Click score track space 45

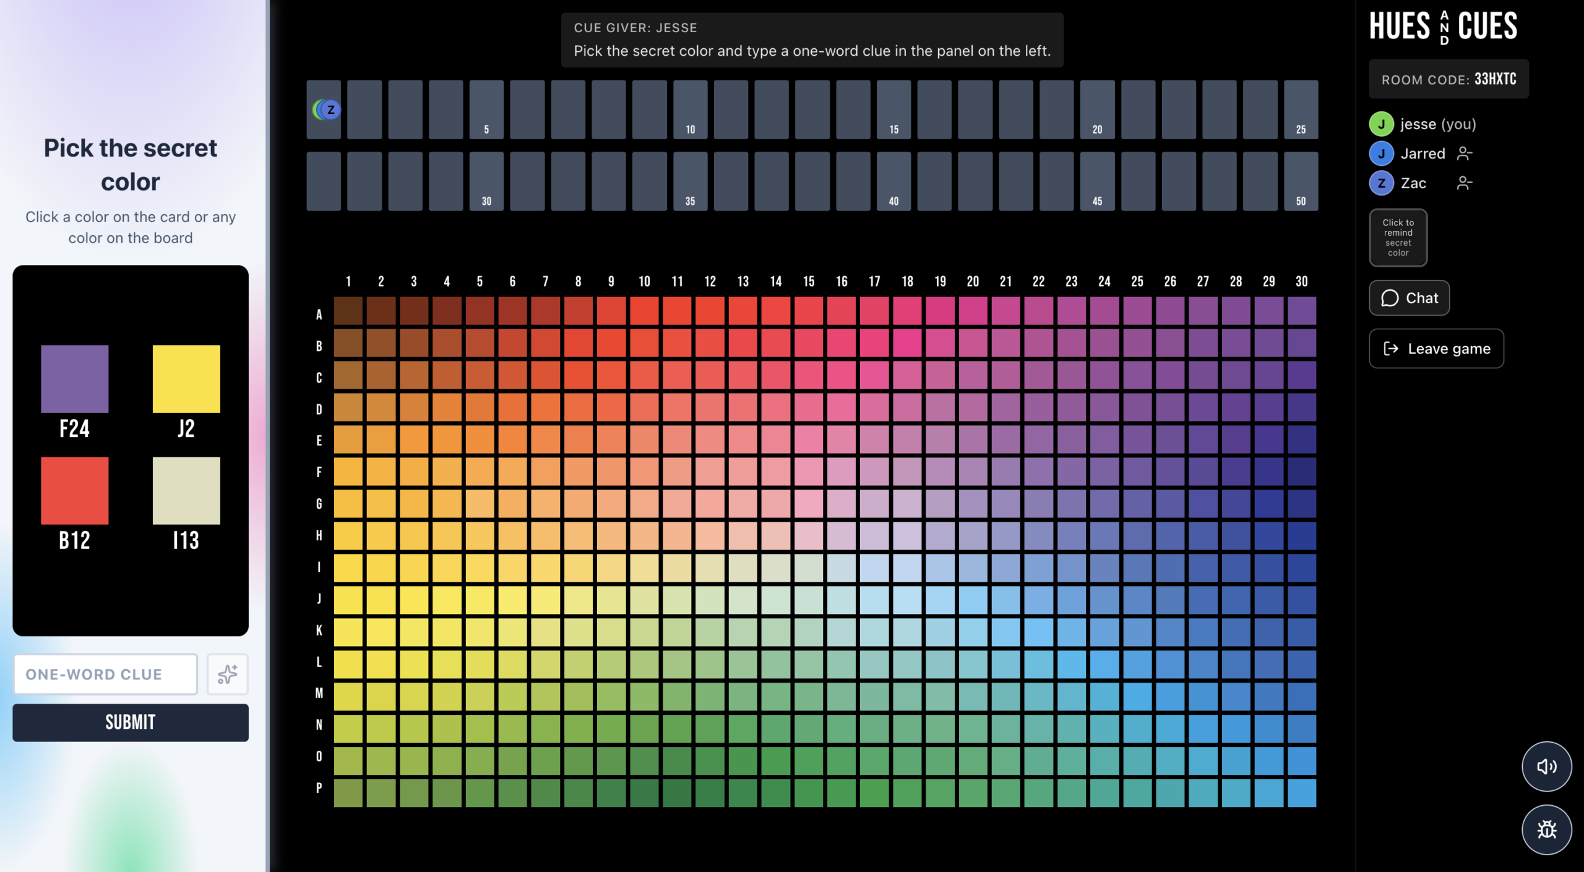(1097, 181)
